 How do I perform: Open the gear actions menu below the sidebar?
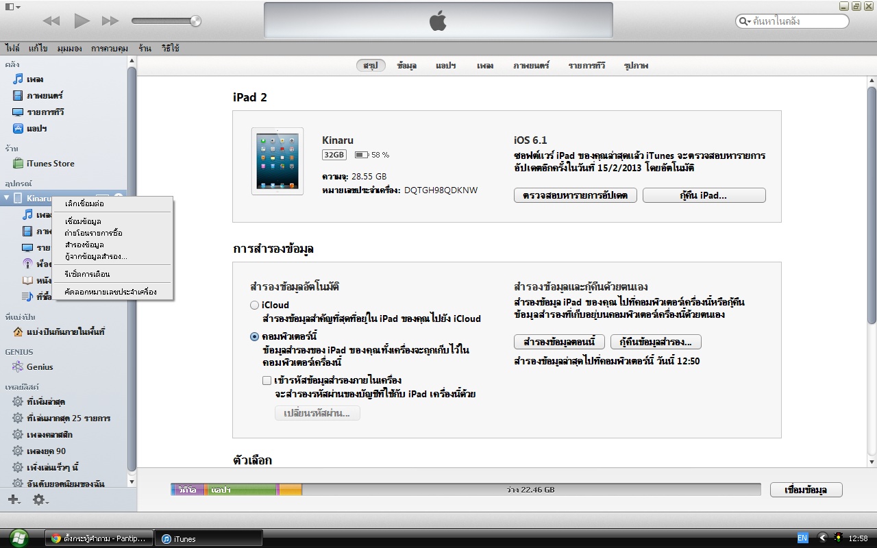[x=40, y=500]
